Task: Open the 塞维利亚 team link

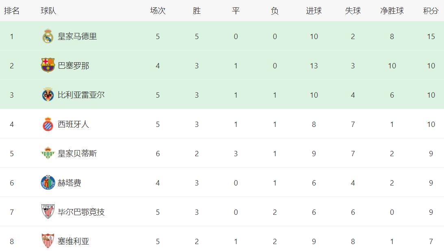Action: (x=73, y=241)
